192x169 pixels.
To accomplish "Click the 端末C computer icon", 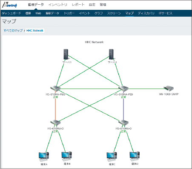I will (112, 157).
